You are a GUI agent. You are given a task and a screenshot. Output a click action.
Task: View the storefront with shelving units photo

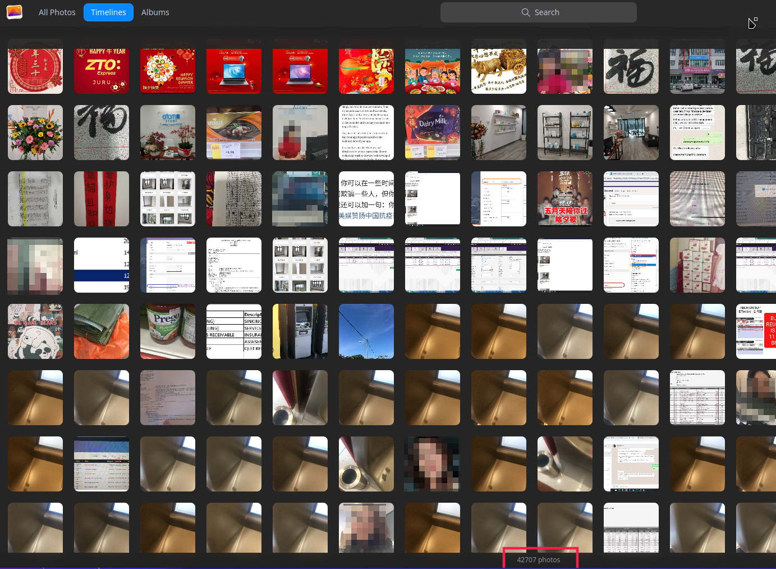tap(565, 133)
